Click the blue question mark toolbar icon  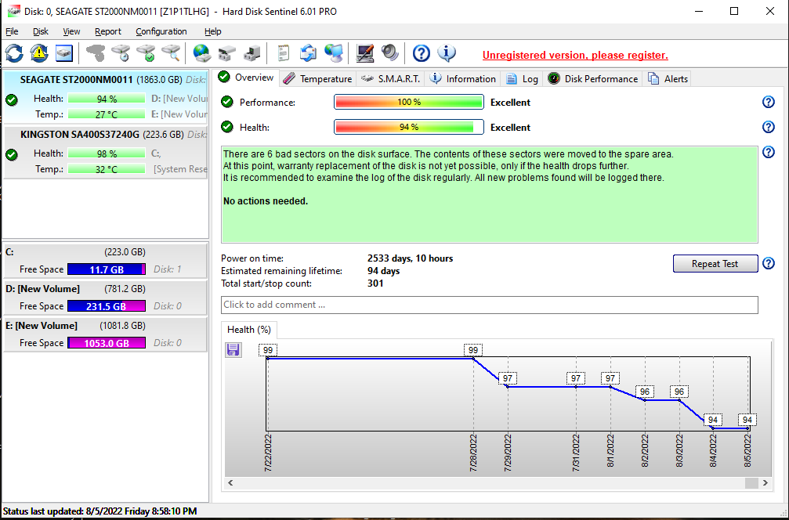(x=422, y=52)
